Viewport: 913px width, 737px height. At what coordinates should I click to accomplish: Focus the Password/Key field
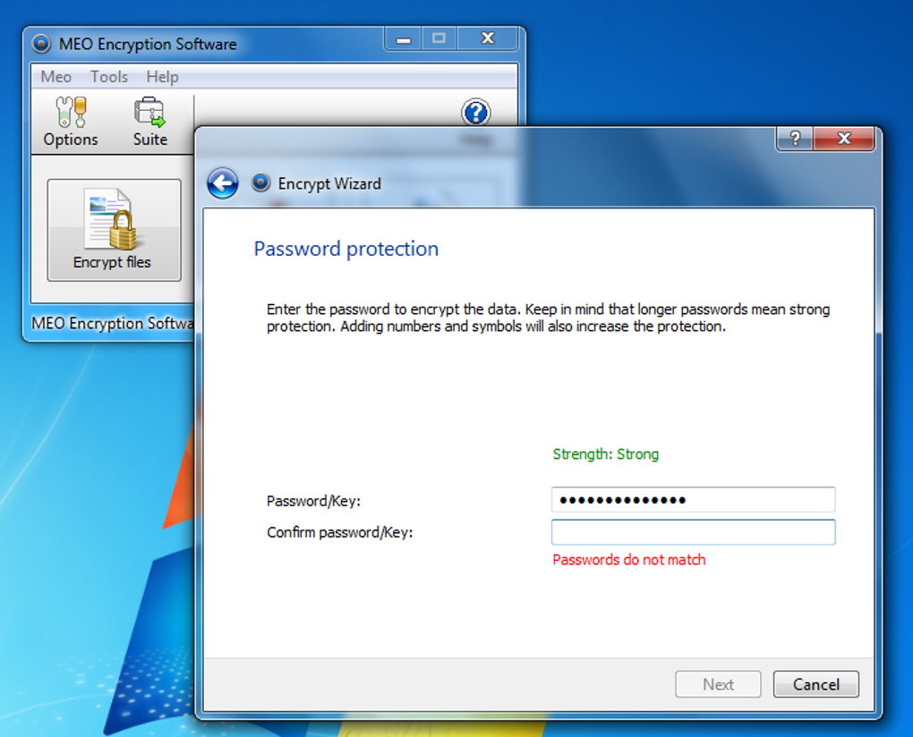point(693,500)
